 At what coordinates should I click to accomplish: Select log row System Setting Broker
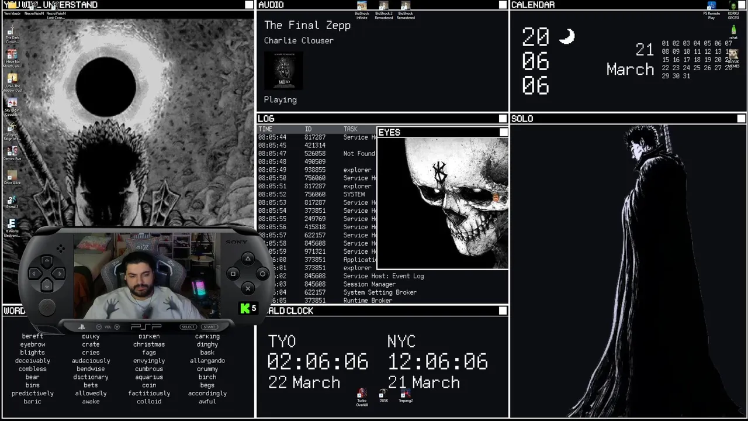pyautogui.click(x=383, y=292)
